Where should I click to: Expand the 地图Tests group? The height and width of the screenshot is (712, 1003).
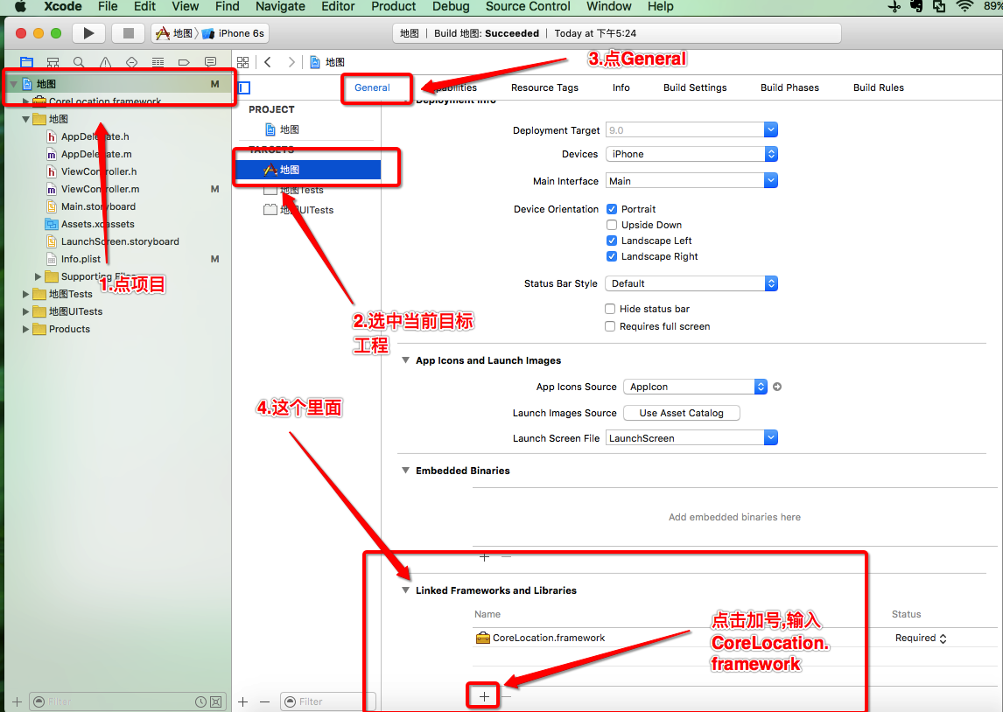coord(25,294)
